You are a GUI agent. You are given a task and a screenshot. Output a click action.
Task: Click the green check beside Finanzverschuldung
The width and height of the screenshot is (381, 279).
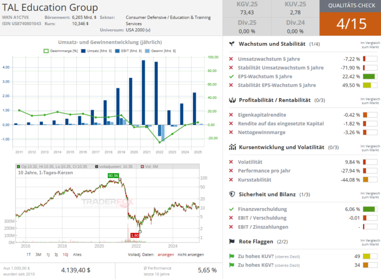(x=231, y=209)
